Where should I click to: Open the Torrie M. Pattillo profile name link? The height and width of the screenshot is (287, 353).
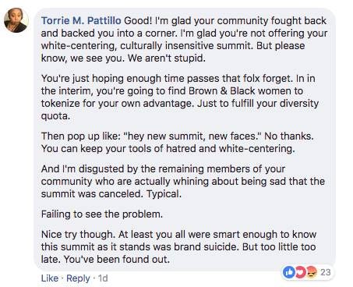(x=81, y=21)
